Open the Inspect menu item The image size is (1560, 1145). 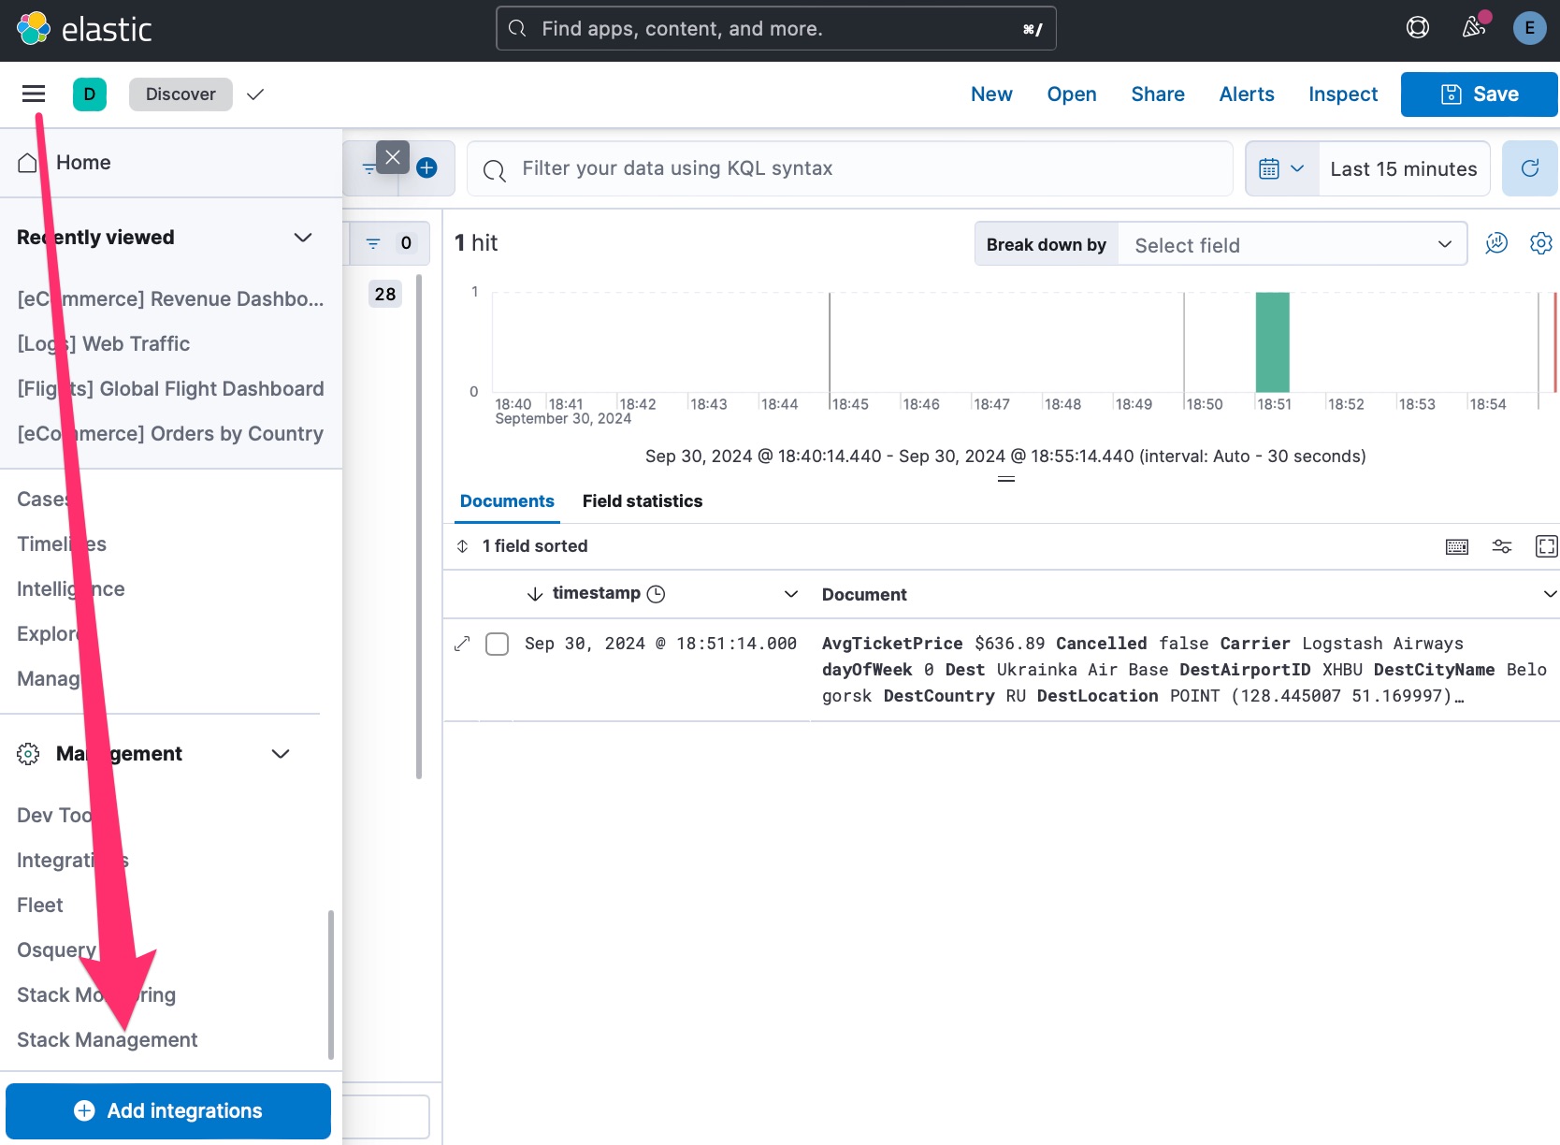click(1342, 94)
